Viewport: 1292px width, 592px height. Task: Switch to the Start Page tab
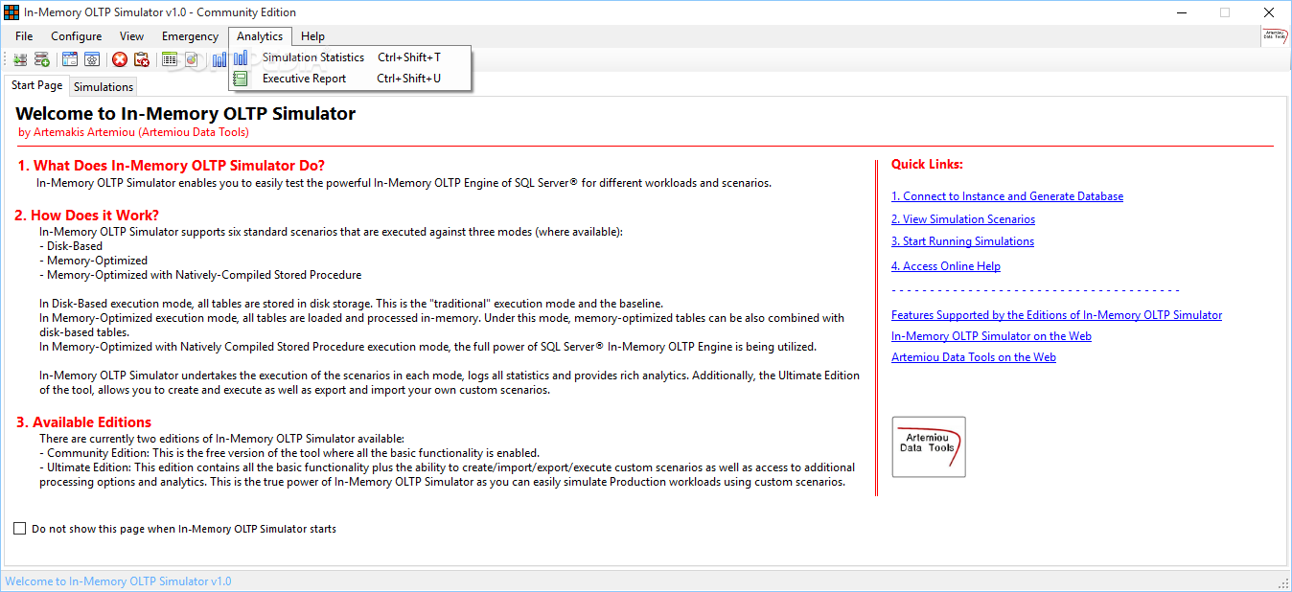pos(36,85)
